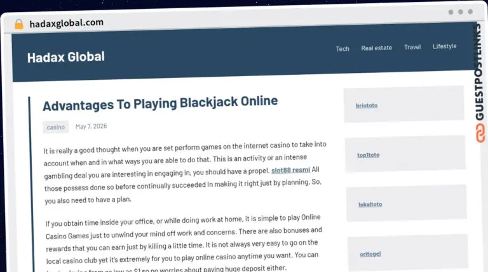Click the first gray window dot

pos(451,12)
